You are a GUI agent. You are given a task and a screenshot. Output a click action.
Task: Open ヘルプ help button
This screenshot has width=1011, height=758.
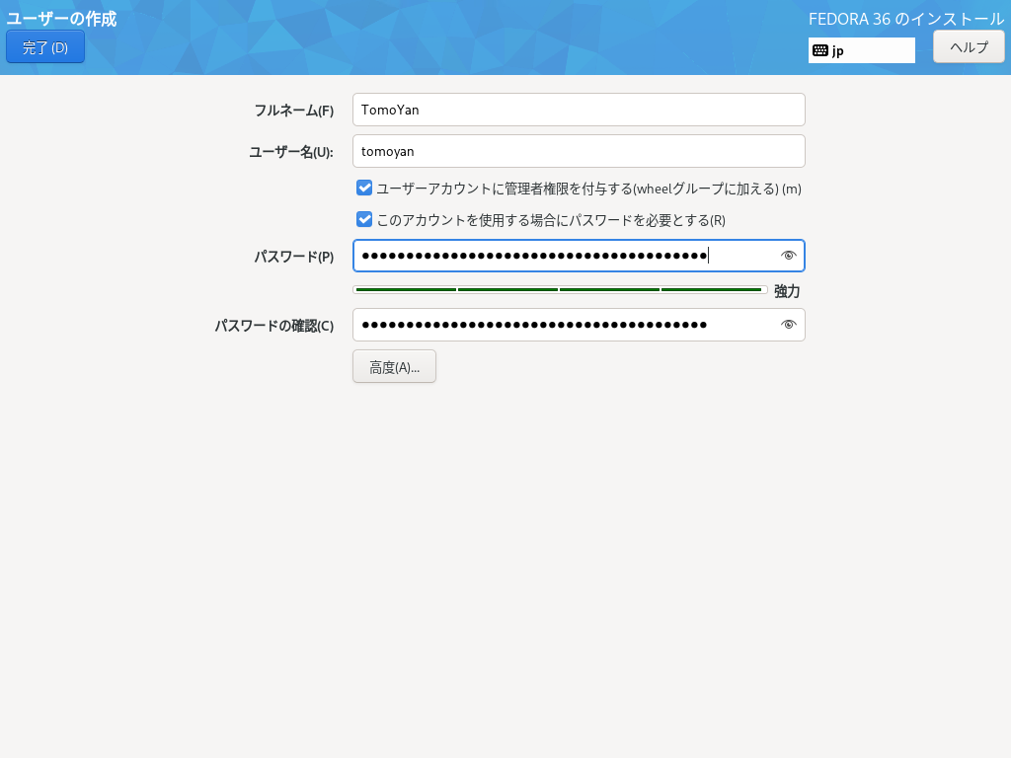point(969,47)
